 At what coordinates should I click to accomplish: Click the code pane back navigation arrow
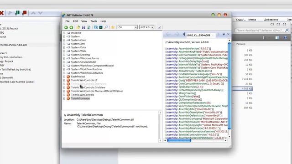pyautogui.click(x=168, y=34)
